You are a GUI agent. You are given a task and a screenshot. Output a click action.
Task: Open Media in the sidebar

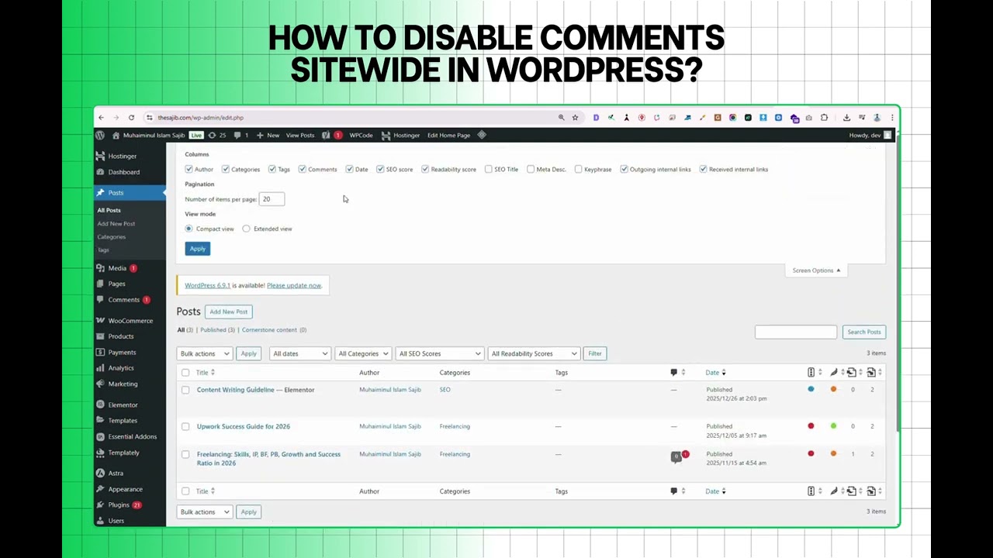[x=117, y=268]
